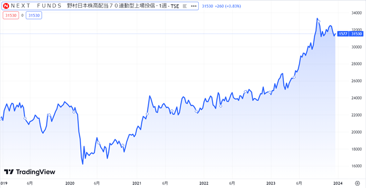The image size is (366, 188).
Task: Click the blue 31530 current price axis label
Action: coord(357,34)
